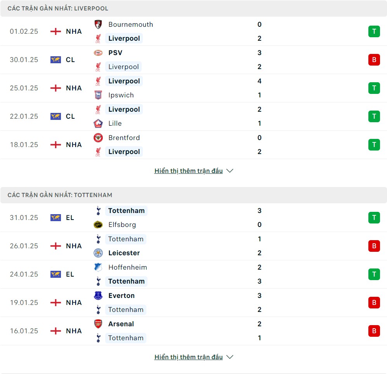Viewport: 387px width, 374px height.
Task: Click the red B badge for Arsenal match
Action: [374, 331]
